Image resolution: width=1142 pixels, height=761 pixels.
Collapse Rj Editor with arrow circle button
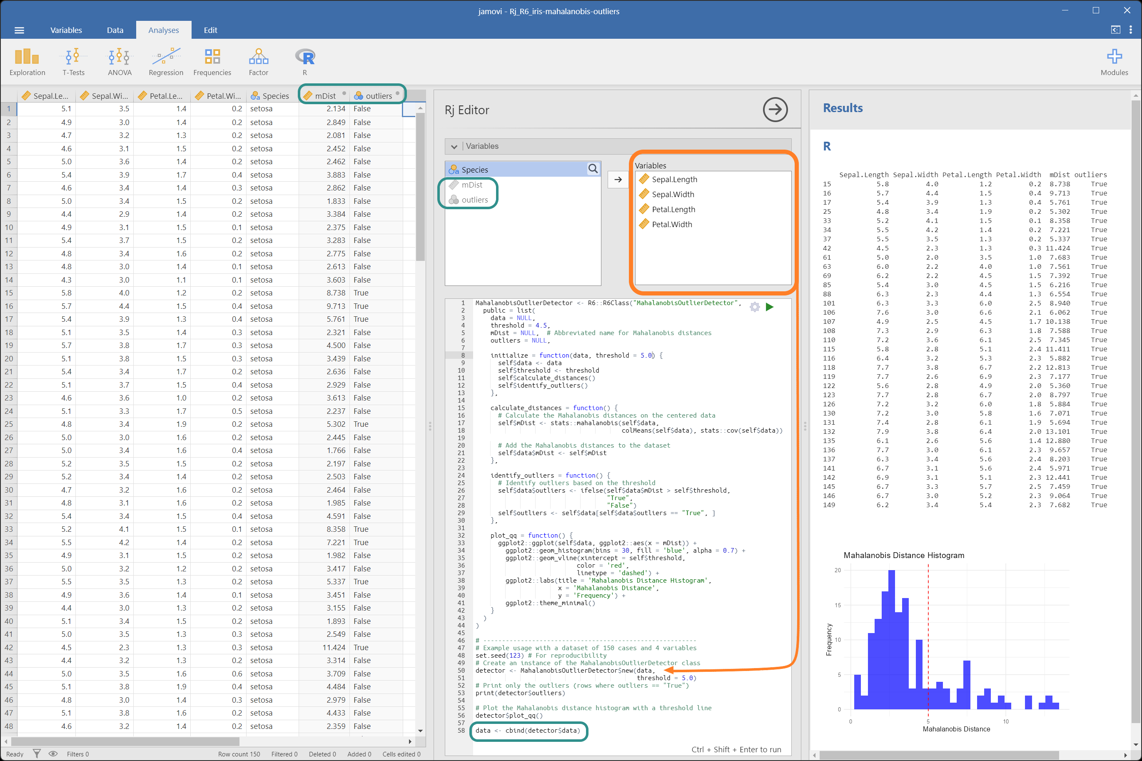[x=775, y=110]
